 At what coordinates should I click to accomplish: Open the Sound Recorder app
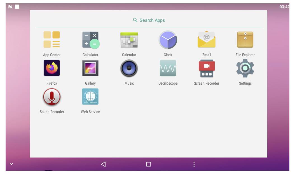(52, 97)
